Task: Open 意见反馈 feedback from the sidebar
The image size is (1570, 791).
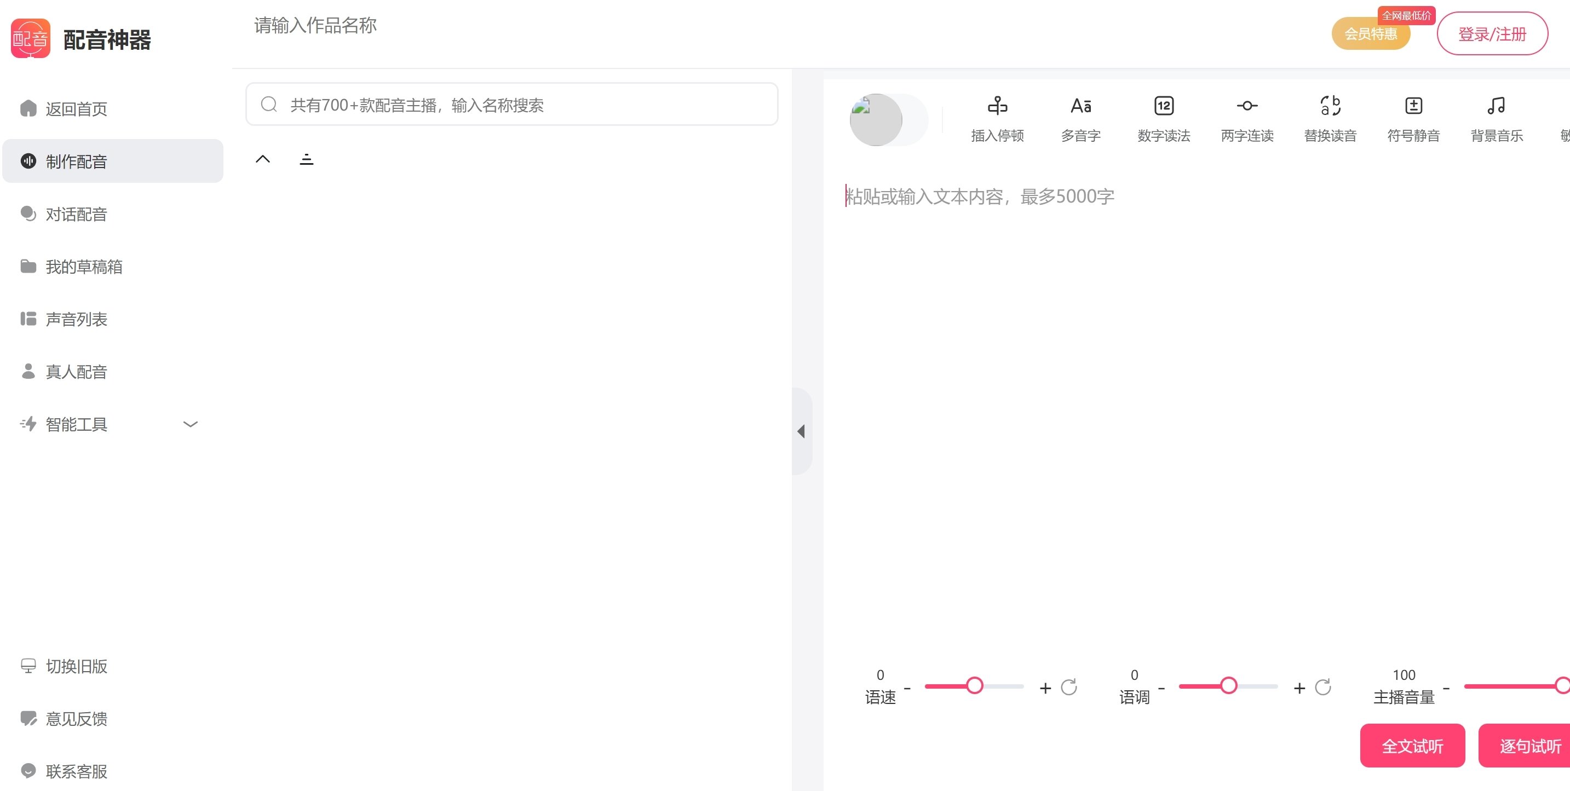Action: [x=76, y=719]
